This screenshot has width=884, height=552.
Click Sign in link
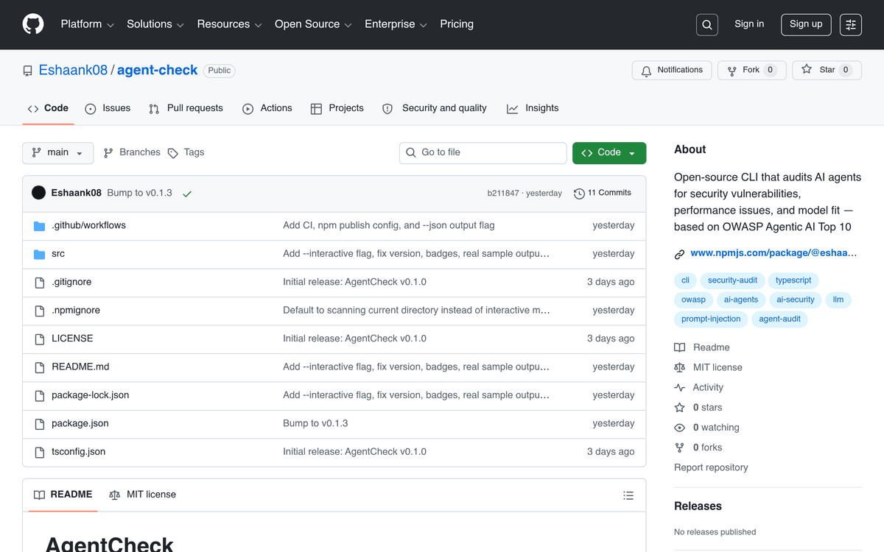click(749, 24)
